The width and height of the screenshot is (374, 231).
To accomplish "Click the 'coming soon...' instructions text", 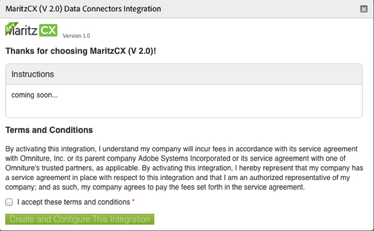I will (34, 95).
